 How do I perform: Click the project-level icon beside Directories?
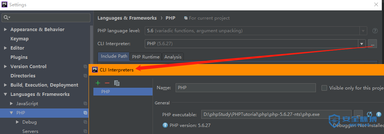click(85, 76)
